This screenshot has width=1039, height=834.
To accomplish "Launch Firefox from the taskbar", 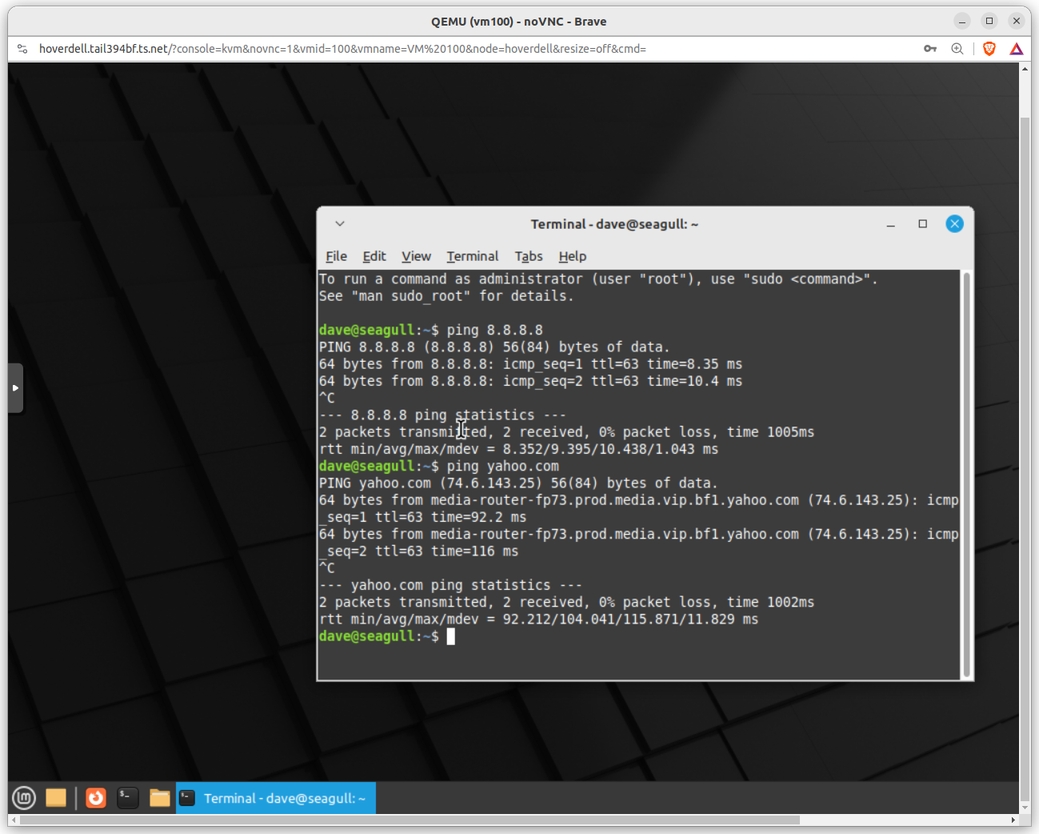I will (x=96, y=798).
